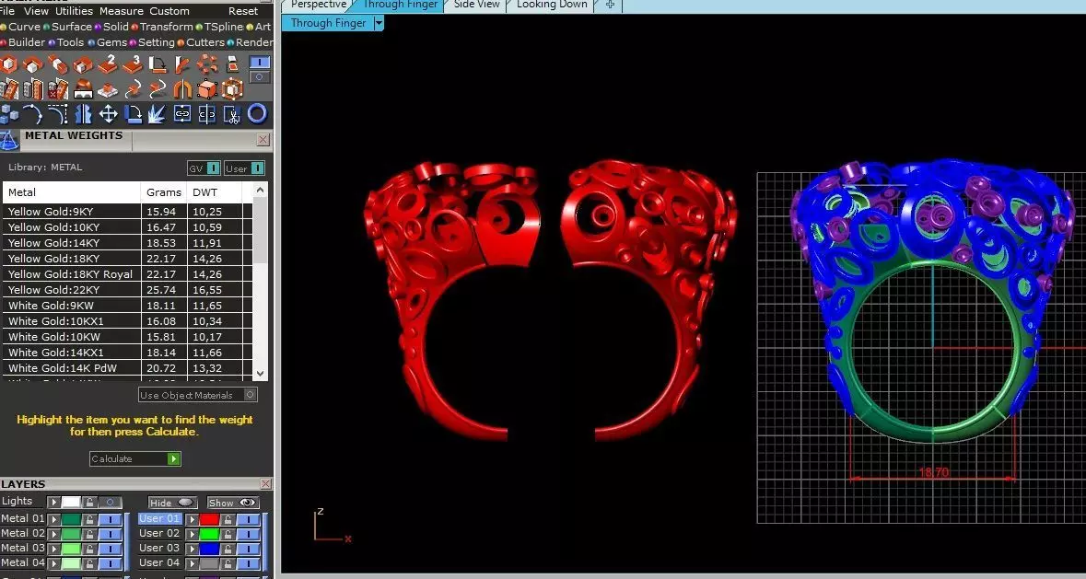The width and height of the screenshot is (1086, 579).
Task: Click the orange stacked planes Project icon
Action: coord(232,64)
